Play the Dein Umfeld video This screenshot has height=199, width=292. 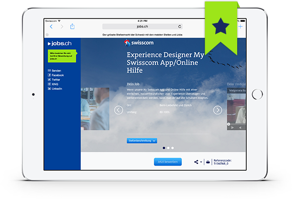tap(232, 127)
